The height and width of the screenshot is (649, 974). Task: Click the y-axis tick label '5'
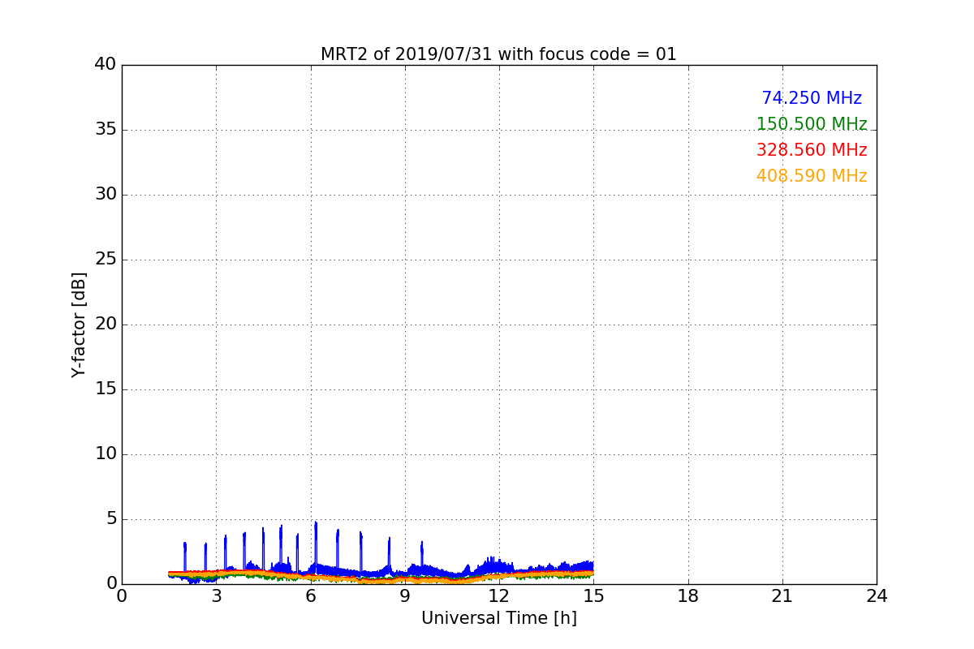[111, 519]
